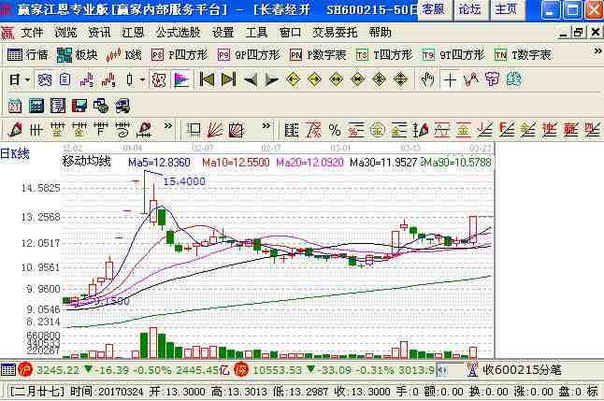Open the 9T四方形 tool
The image size is (604, 401).
pyautogui.click(x=453, y=55)
